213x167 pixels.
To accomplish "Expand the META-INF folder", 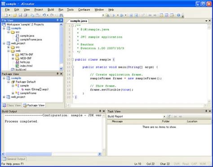I will (x=13, y=55).
